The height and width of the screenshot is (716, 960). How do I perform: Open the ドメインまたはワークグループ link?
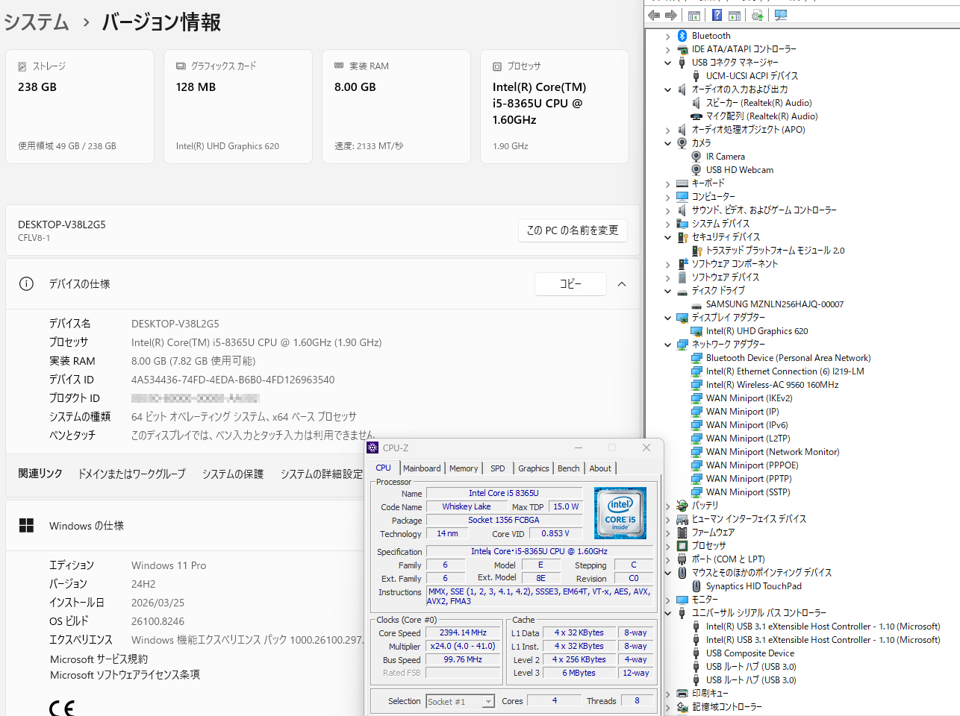click(x=132, y=474)
